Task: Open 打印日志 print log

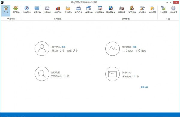Action: (79, 10)
